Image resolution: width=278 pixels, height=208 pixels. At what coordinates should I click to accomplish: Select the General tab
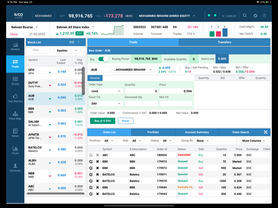tap(95, 78)
